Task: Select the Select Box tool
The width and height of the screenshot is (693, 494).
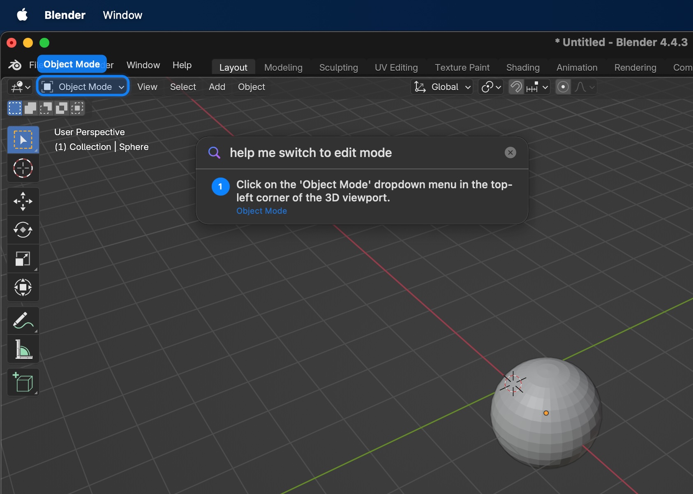Action: pyautogui.click(x=23, y=140)
